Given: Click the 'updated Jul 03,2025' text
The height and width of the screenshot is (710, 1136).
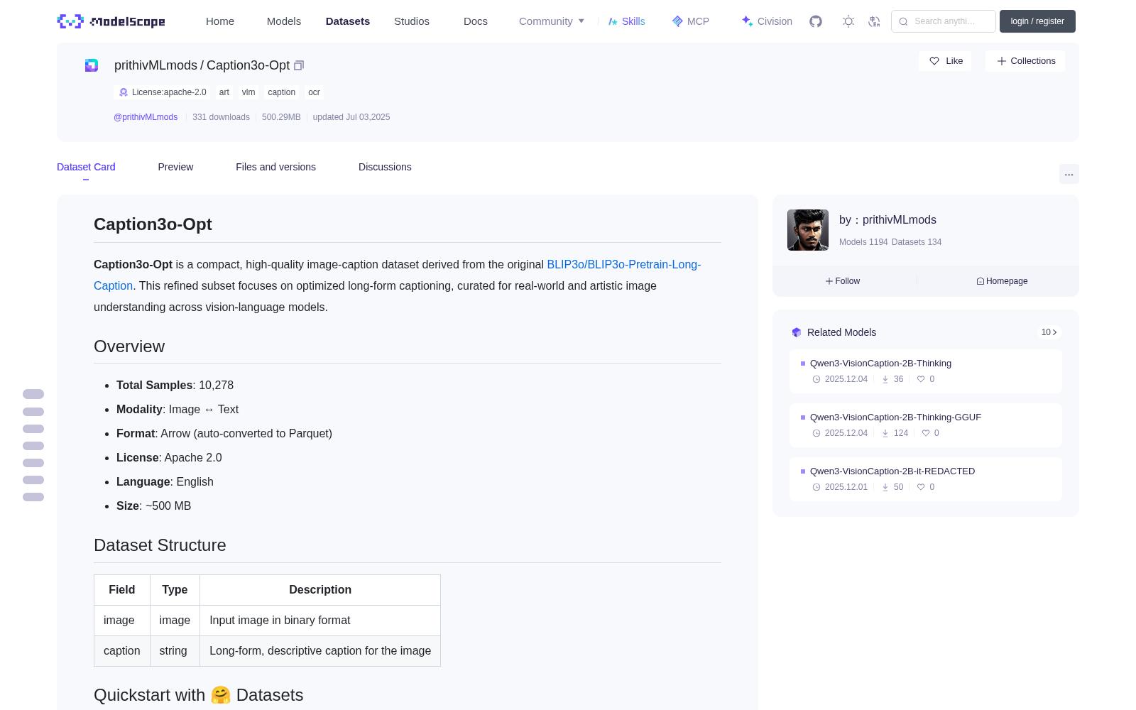Looking at the screenshot, I should click(351, 117).
